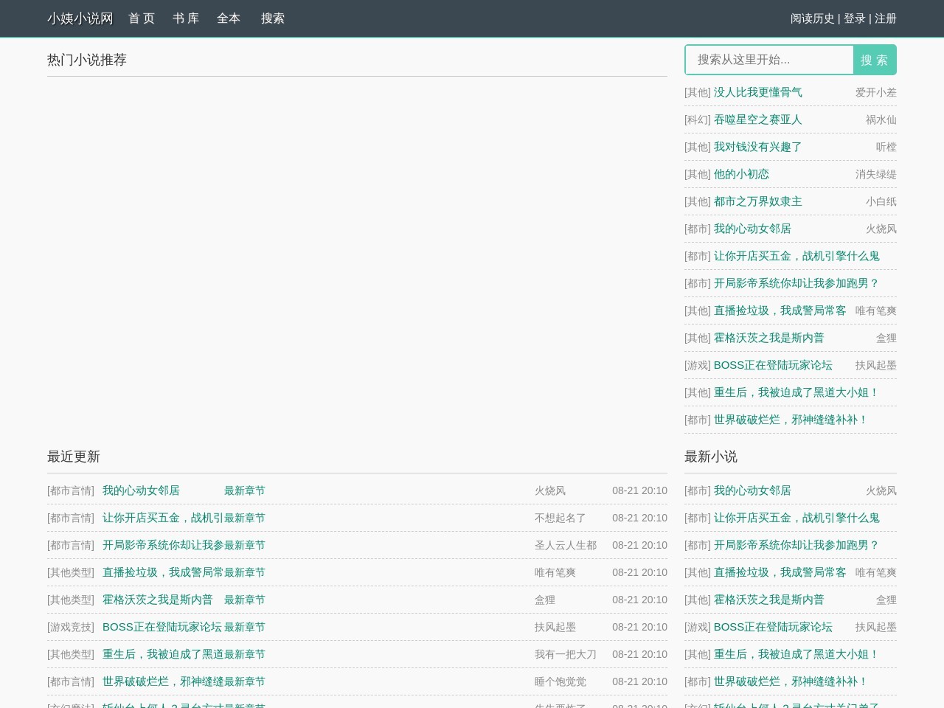Image resolution: width=944 pixels, height=708 pixels.
Task: Open 开局影帝系统你却让我参加跑男？ in 最新小说
Action: pyautogui.click(x=796, y=545)
